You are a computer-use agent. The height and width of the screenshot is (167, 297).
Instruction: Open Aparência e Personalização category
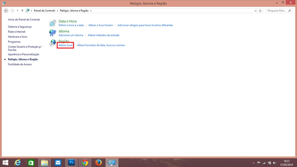24,54
